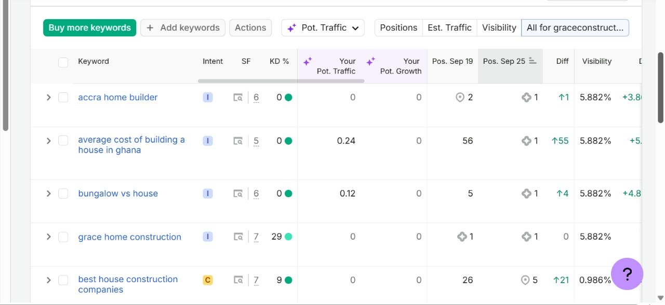Viewport: 665px width, 305px height.
Task: Click intent badge I for grace home construction
Action: (208, 237)
